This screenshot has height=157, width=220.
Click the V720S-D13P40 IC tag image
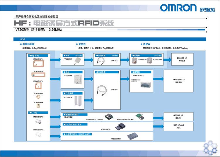pyautogui.click(x=38, y=134)
